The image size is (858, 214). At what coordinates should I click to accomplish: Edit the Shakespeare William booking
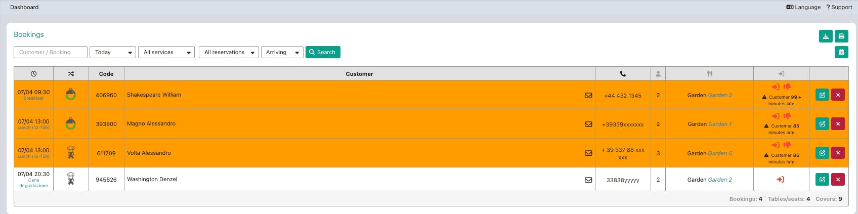tap(822, 95)
